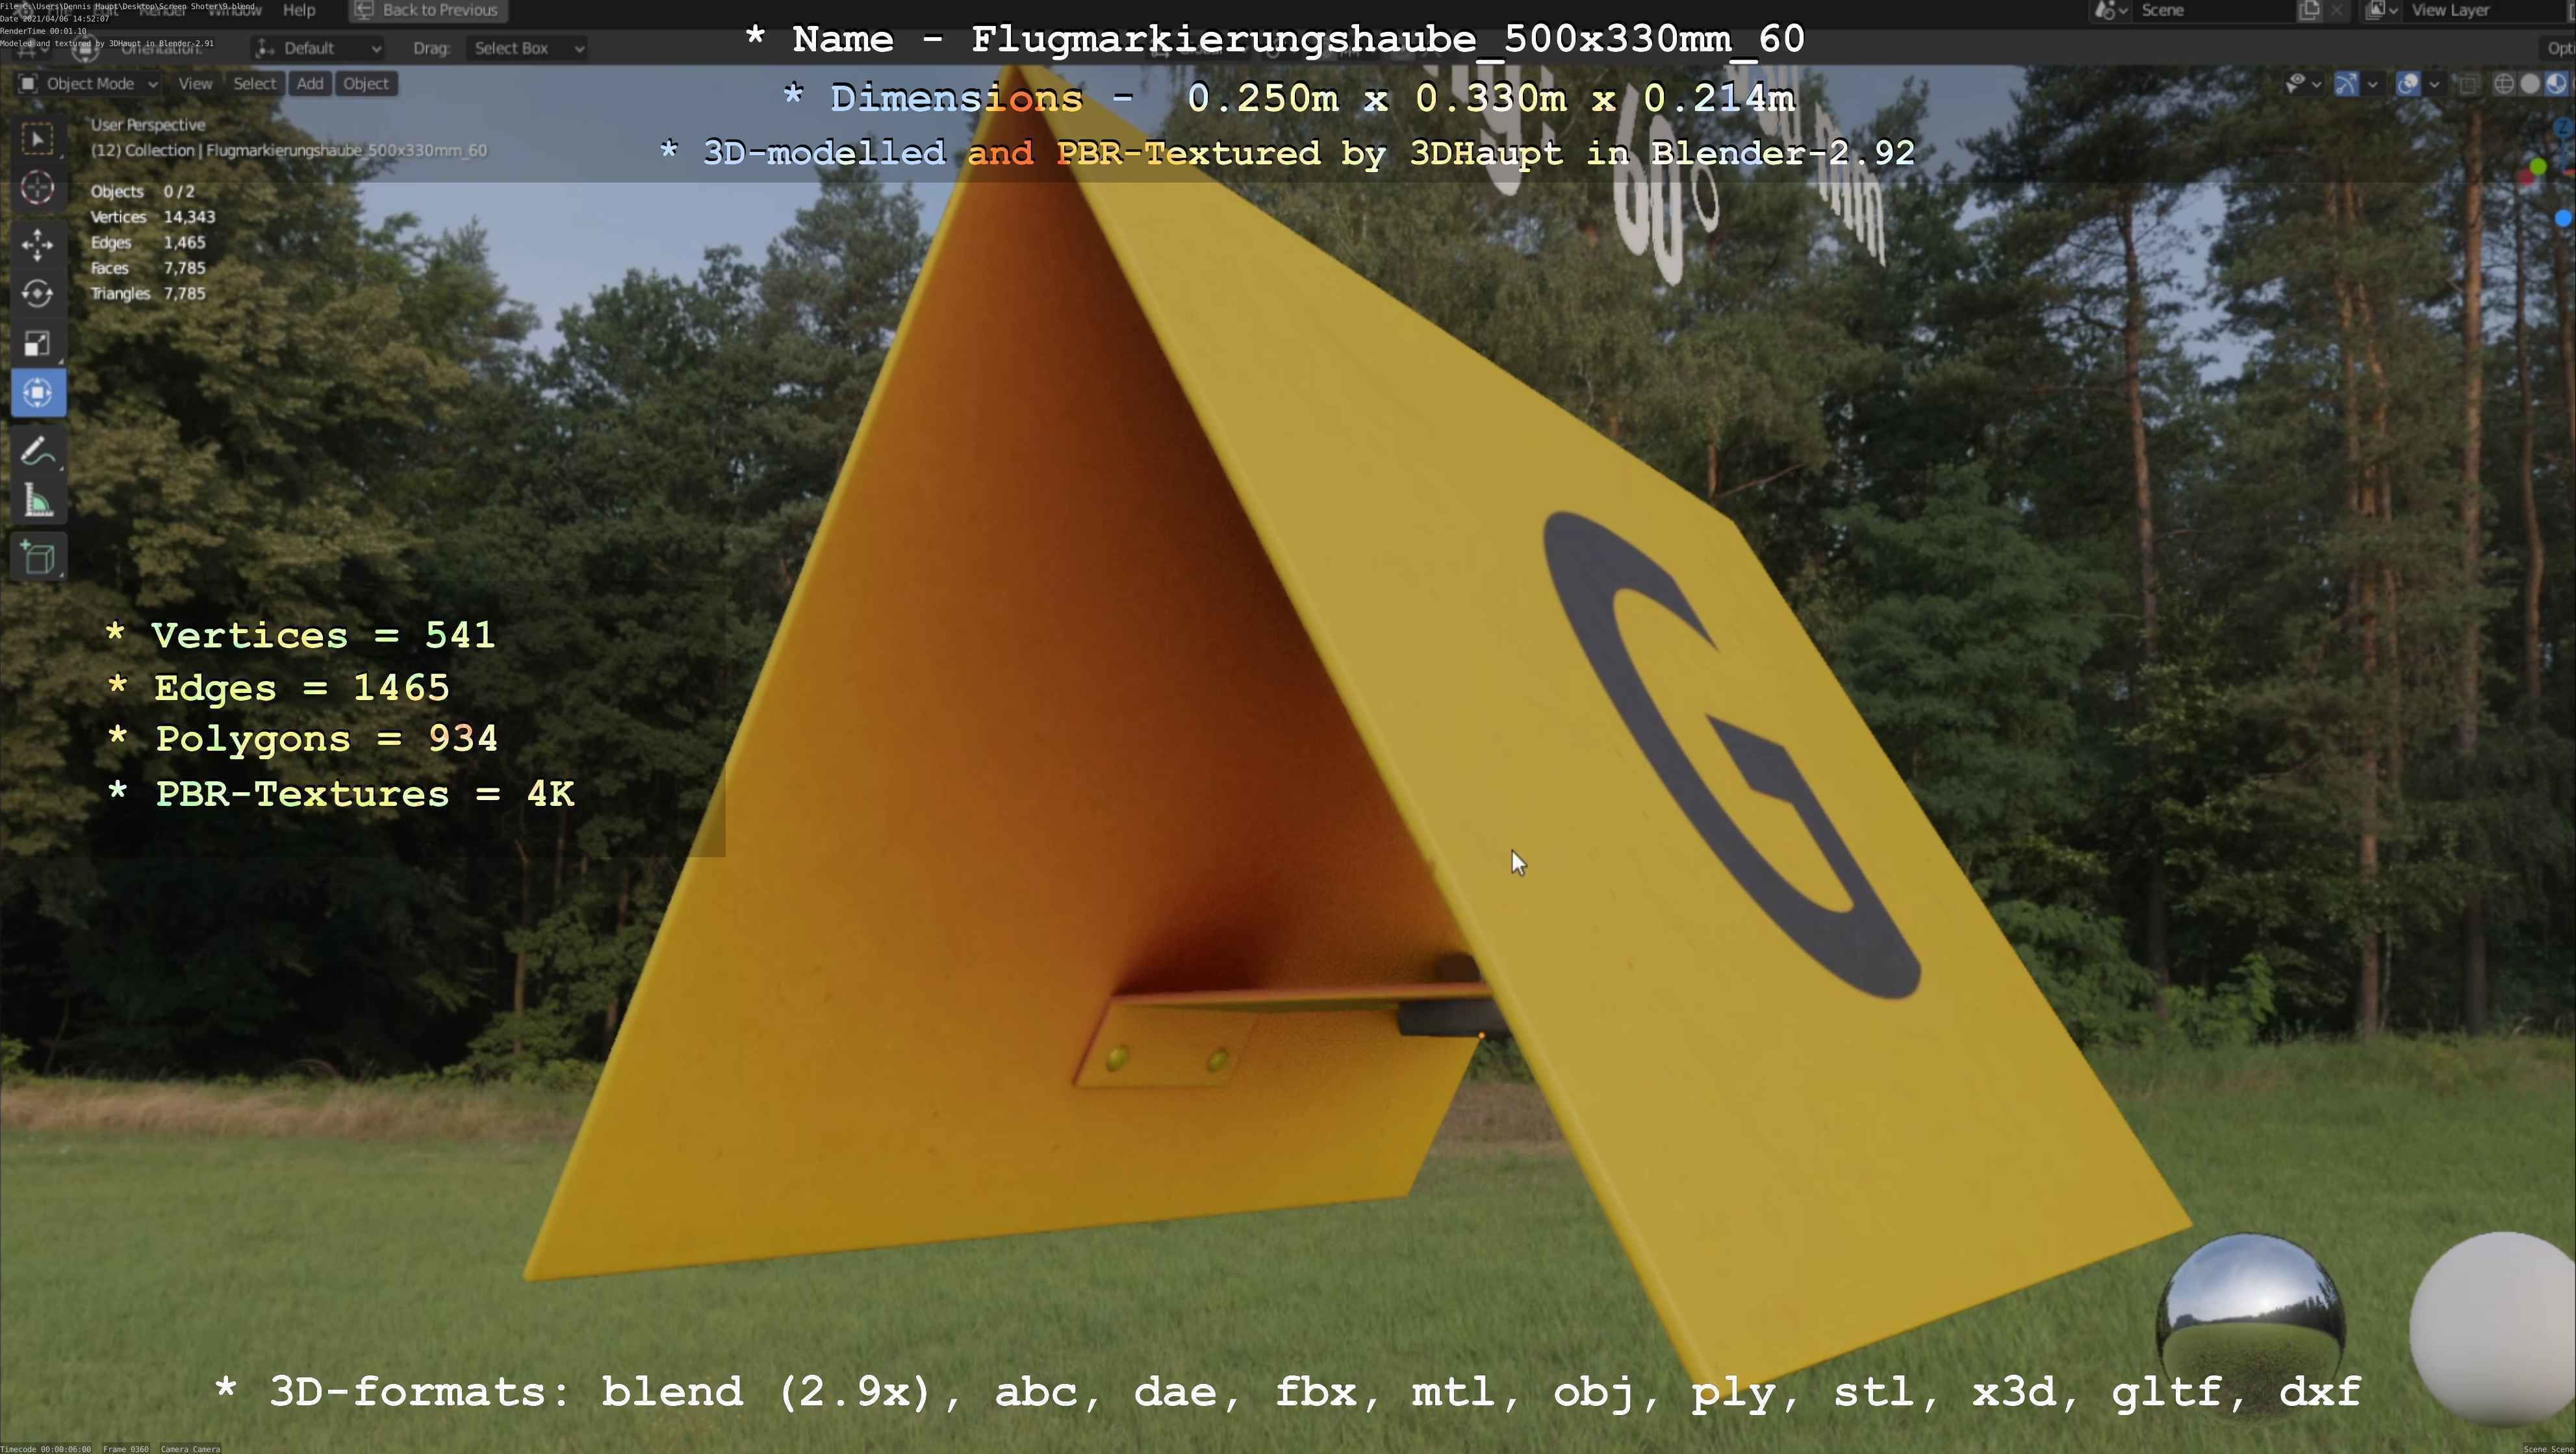
Task: Click the Vertices 14,343 statistic
Action: pyautogui.click(x=153, y=217)
